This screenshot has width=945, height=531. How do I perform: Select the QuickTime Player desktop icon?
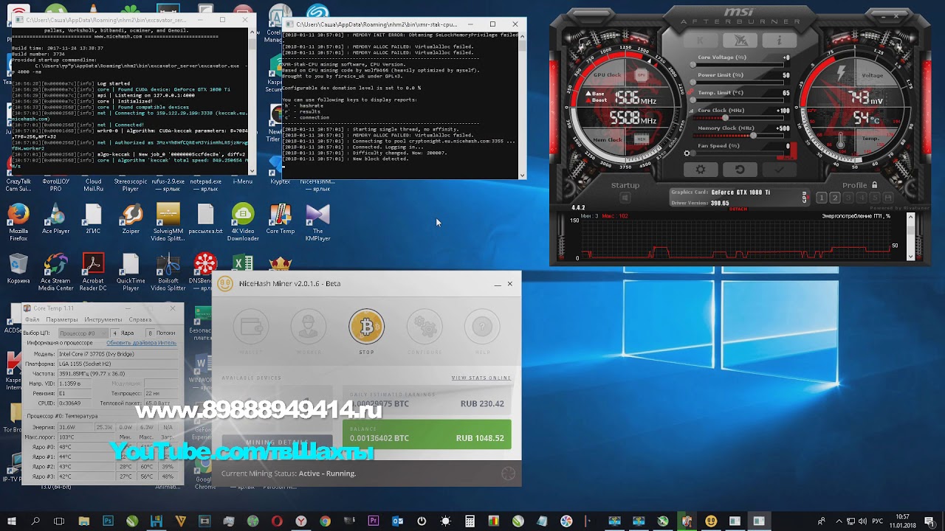[131, 273]
